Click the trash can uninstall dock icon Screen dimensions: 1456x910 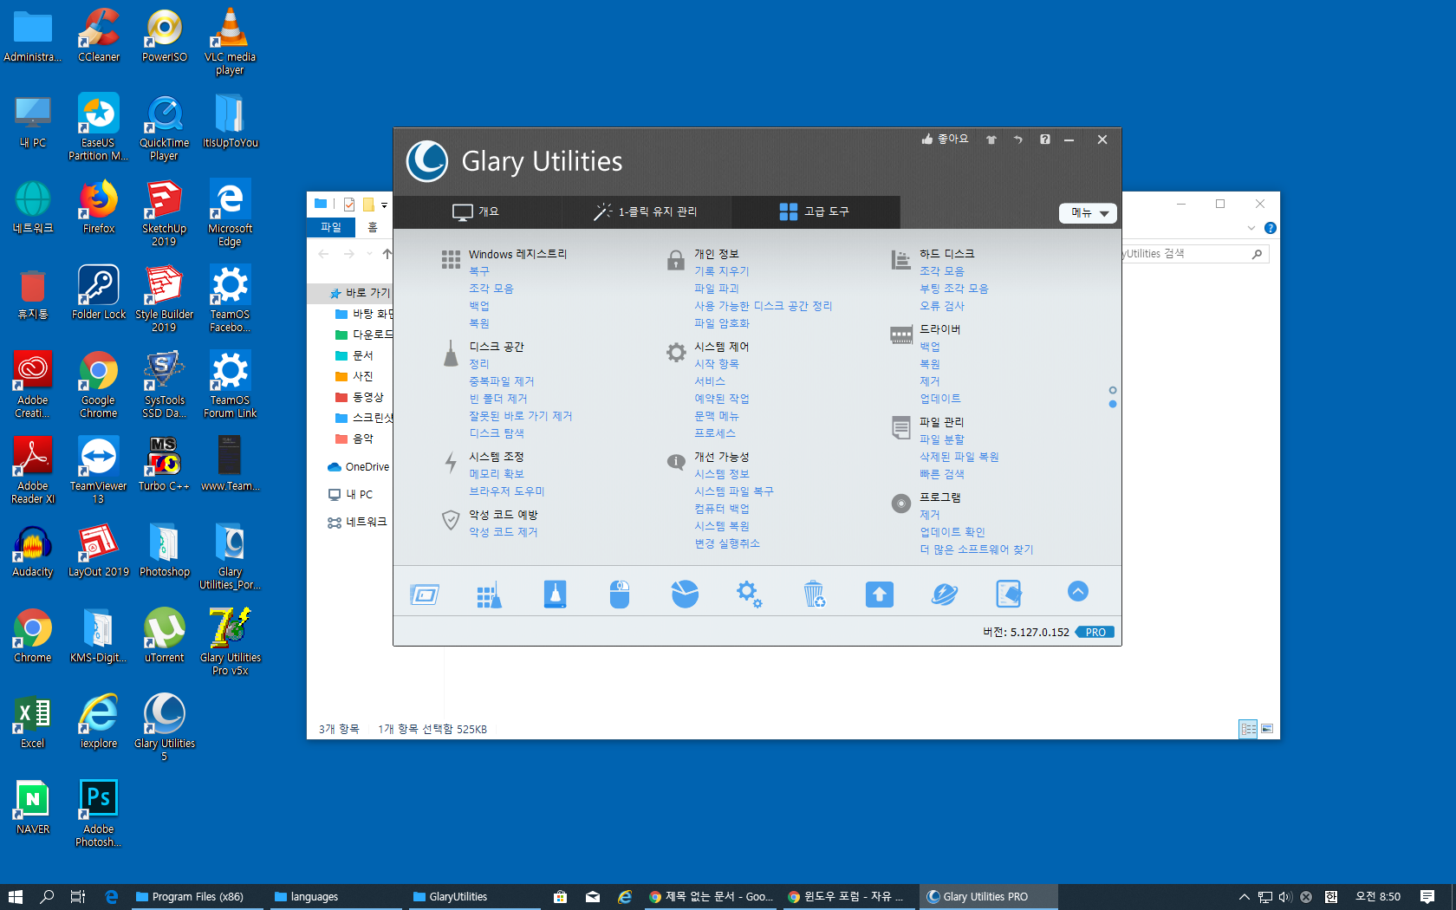tap(814, 595)
